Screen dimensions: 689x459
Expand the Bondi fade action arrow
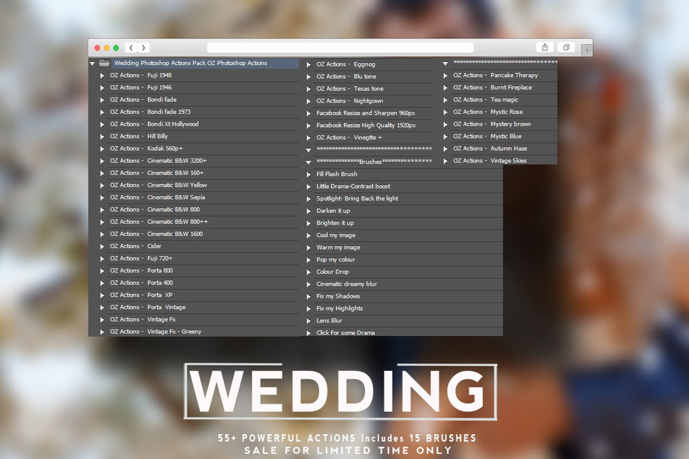[x=102, y=100]
